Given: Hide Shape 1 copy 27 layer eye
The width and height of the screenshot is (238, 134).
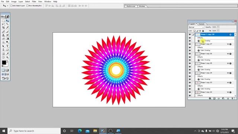Looking at the screenshot, I should 190,44.
